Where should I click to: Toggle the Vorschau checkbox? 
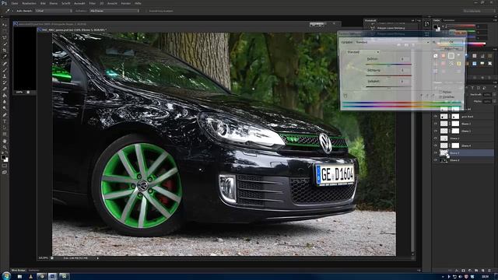pyautogui.click(x=441, y=96)
